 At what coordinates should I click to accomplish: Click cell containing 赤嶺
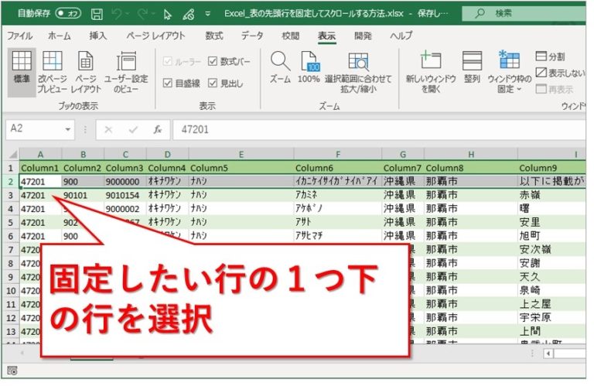point(552,195)
